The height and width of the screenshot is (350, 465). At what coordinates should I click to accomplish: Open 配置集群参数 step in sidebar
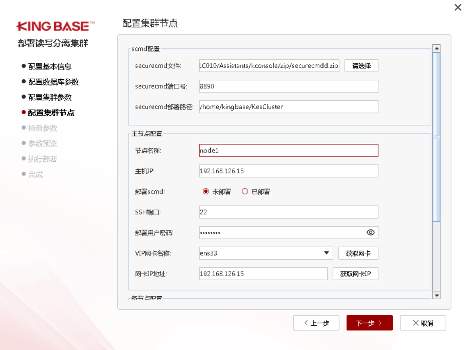(49, 97)
